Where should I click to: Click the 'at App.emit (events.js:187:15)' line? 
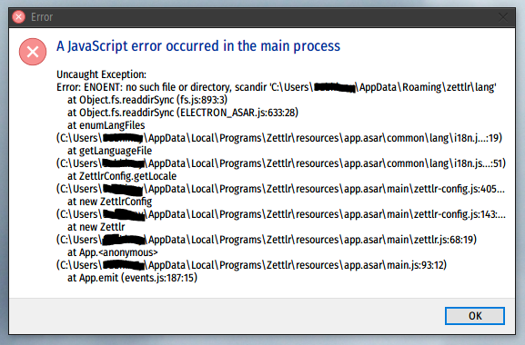coord(132,278)
